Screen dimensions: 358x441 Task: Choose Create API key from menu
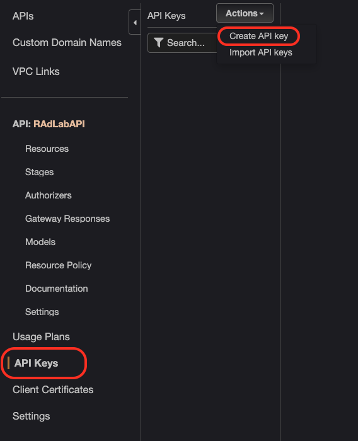pos(258,36)
